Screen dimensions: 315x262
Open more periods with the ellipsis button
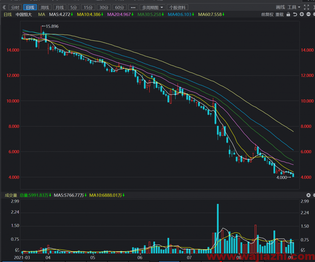click(133, 7)
